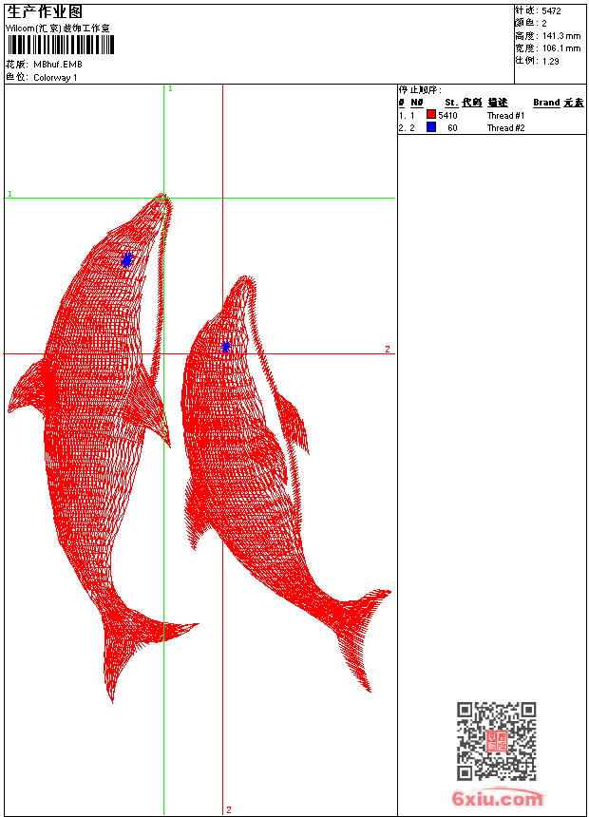Open the 6xiu.com watermark link
The width and height of the screenshot is (589, 817).
tap(497, 799)
